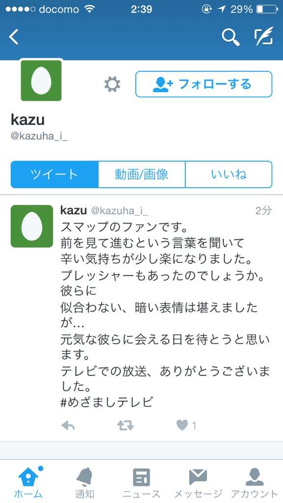The image size is (283, 503).
Task: Tap the compose tweet quill icon
Action: tap(264, 36)
